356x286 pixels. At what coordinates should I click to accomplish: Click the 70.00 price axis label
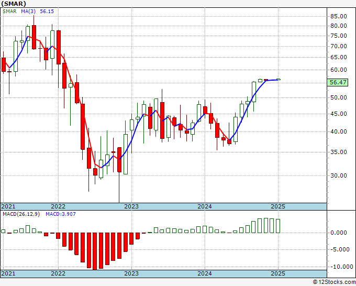click(x=339, y=46)
